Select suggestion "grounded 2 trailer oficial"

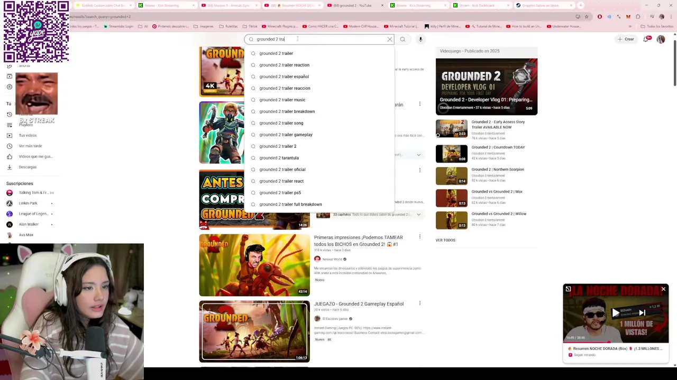click(319, 169)
